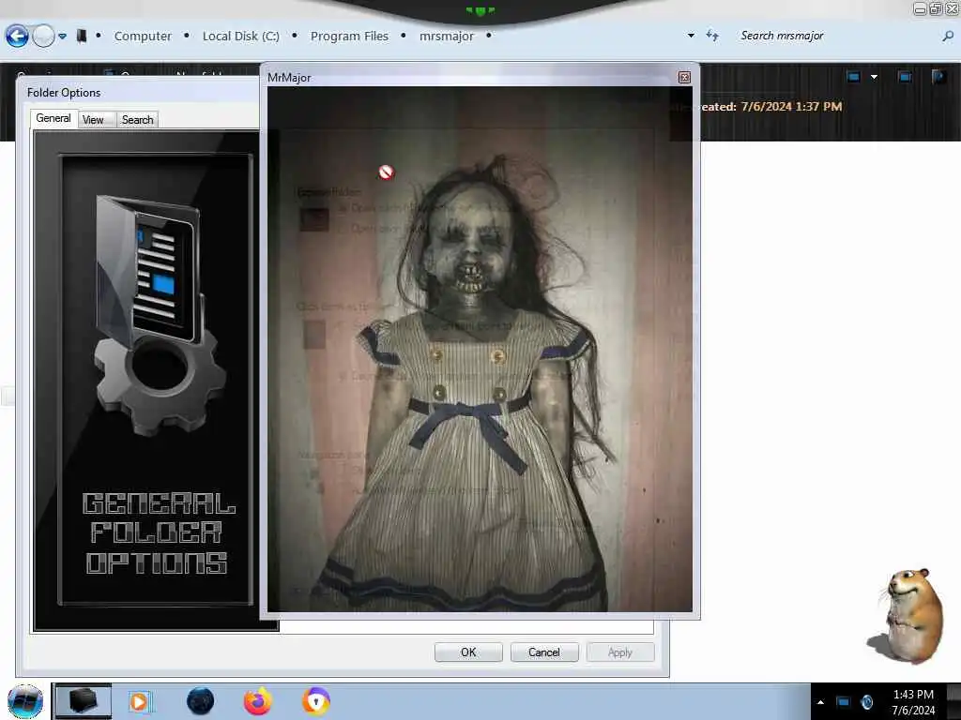Switch to the Search tab
Screen dimensions: 961x720
pyautogui.click(x=137, y=120)
